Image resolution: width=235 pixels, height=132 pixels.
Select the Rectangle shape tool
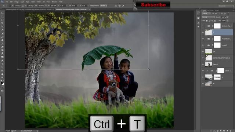point(2,70)
